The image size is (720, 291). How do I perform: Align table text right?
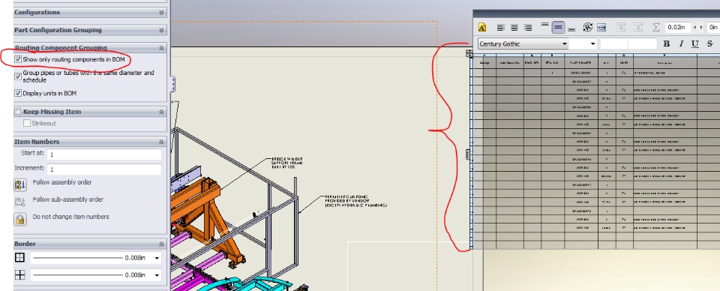click(x=528, y=28)
